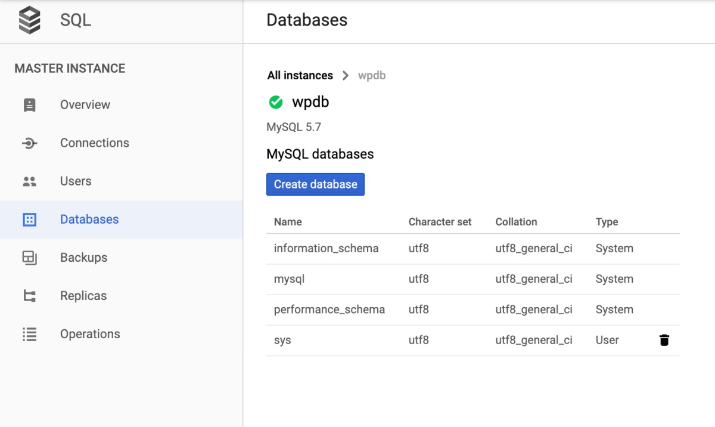Open the Overview page from sidebar
The image size is (715, 427).
pyautogui.click(x=85, y=104)
